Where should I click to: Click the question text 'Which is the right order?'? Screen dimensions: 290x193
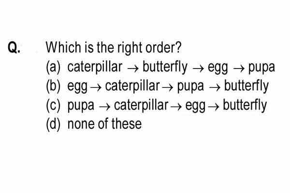click(x=114, y=47)
